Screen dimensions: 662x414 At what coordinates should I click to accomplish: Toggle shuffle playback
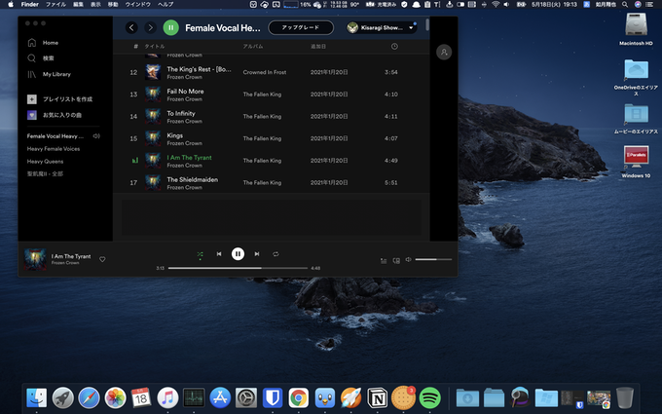(200, 254)
